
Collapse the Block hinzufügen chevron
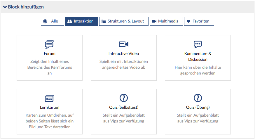click(x=5, y=7)
